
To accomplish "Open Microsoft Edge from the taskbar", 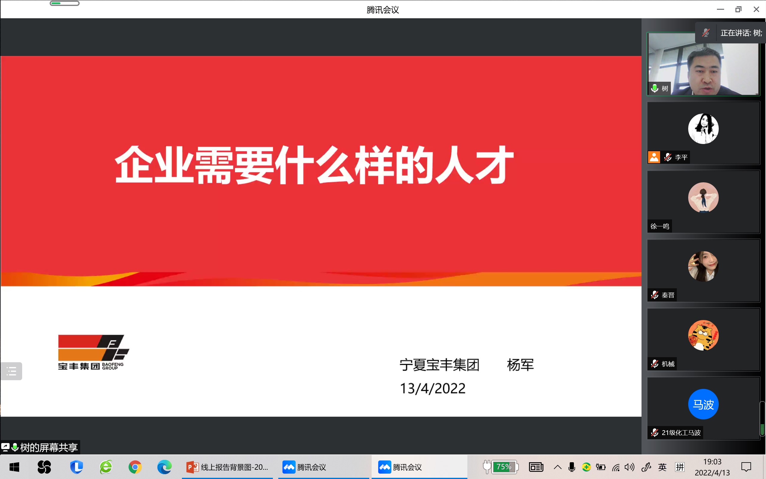I will [x=164, y=467].
